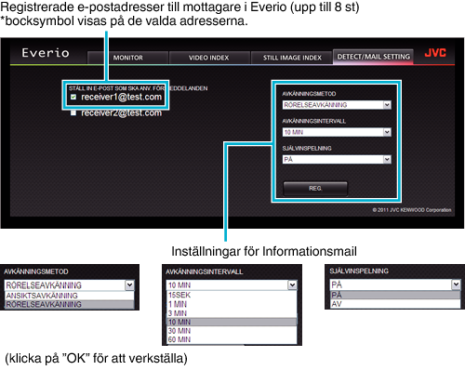Choose 15SEK interval option
The width and height of the screenshot is (465, 370).
(x=232, y=295)
